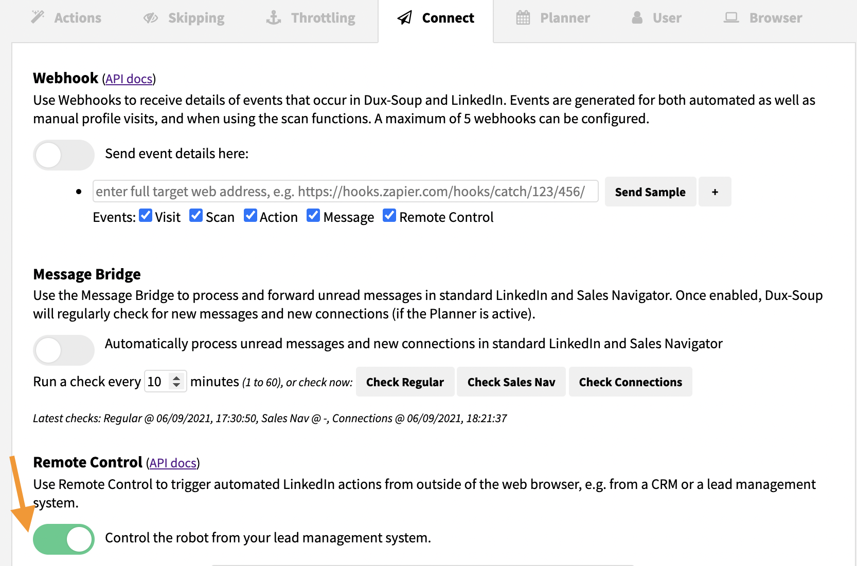Click the calendar Planner icon
This screenshot has width=857, height=566.
coord(523,17)
